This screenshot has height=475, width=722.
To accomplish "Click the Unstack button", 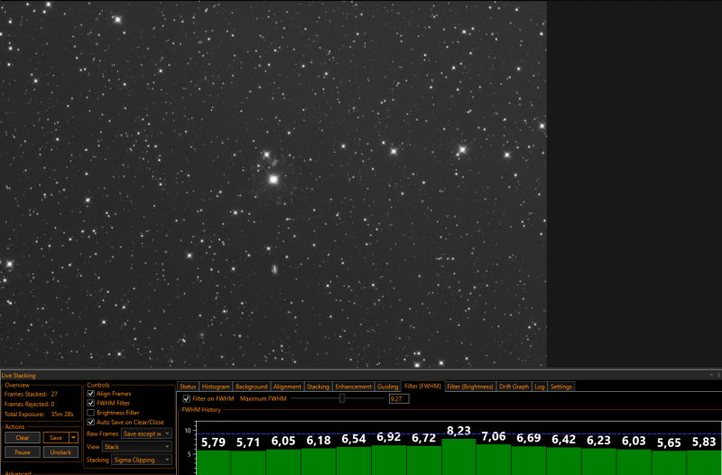I will coord(60,452).
